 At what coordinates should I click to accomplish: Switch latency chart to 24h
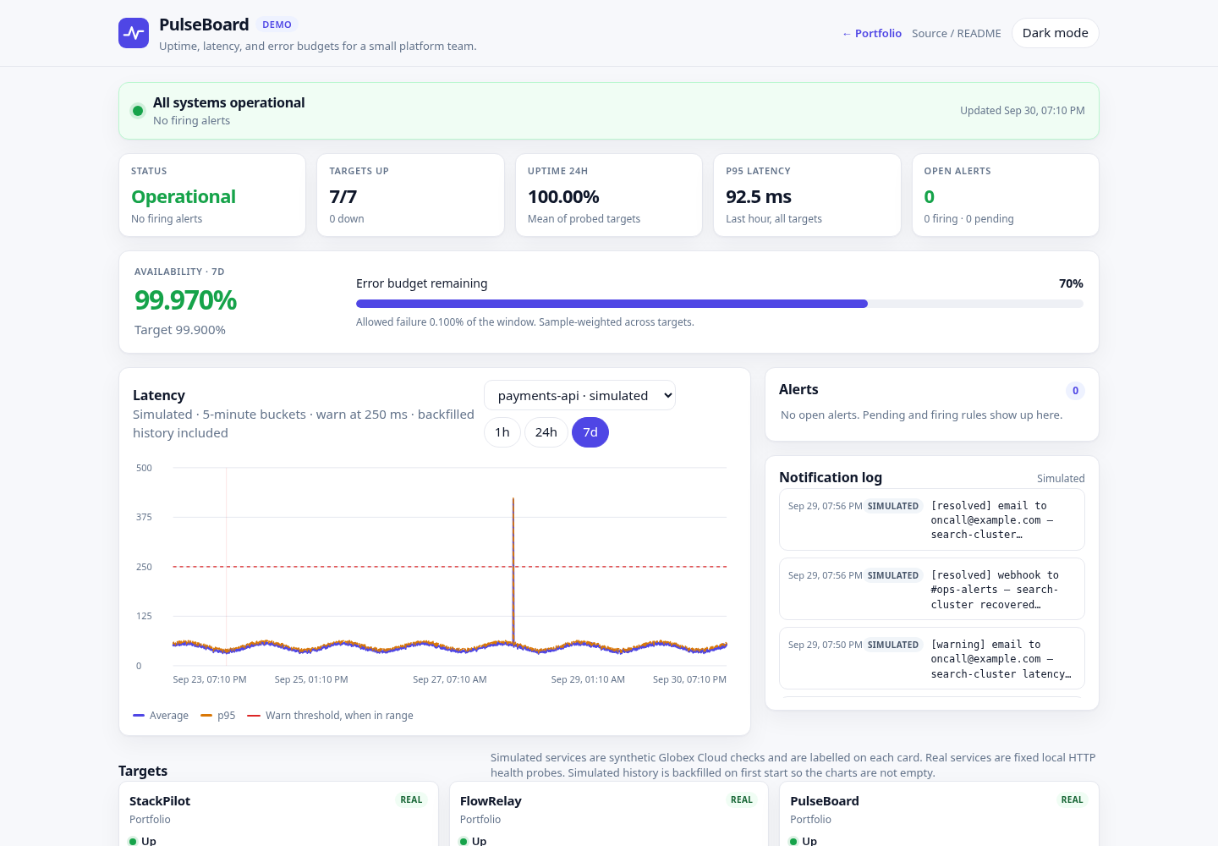click(546, 432)
